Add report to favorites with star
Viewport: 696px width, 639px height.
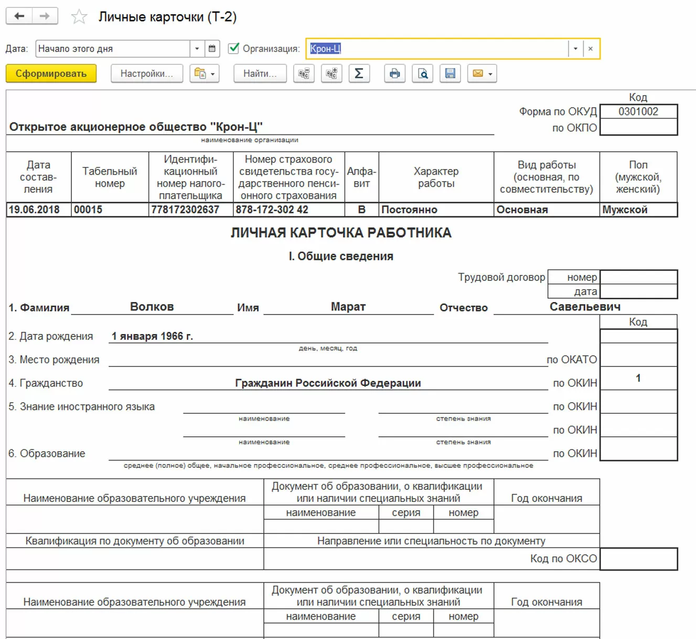(x=79, y=17)
